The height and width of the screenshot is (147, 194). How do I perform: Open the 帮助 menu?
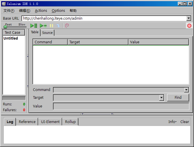click(73, 11)
